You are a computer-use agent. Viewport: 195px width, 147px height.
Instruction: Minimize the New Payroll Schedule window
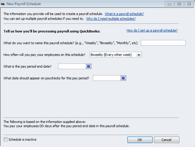(x=169, y=4)
